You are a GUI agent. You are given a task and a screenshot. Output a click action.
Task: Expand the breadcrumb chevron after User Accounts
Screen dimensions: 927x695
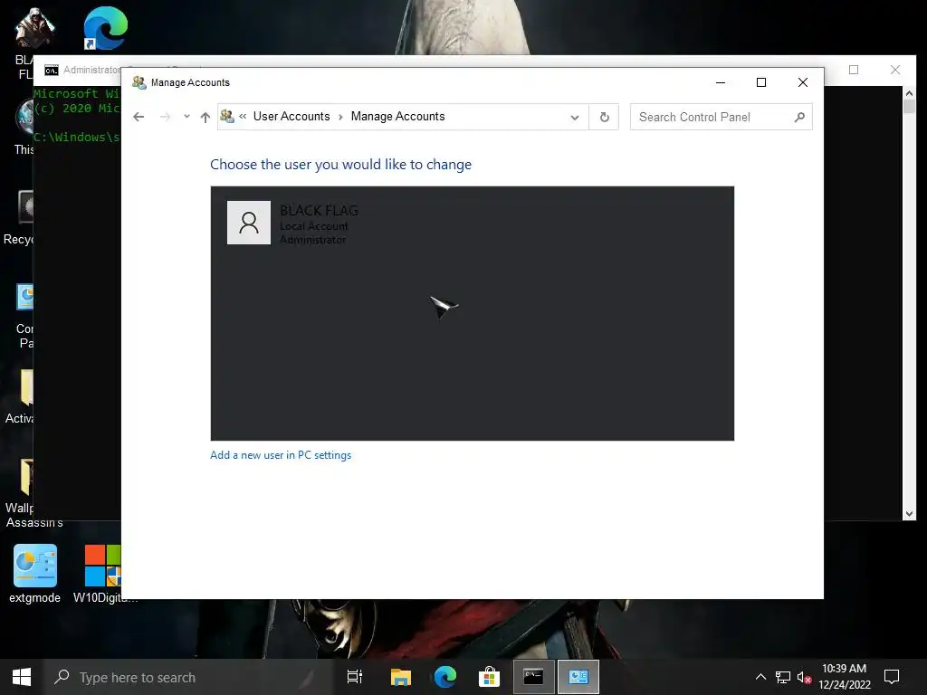[340, 117]
